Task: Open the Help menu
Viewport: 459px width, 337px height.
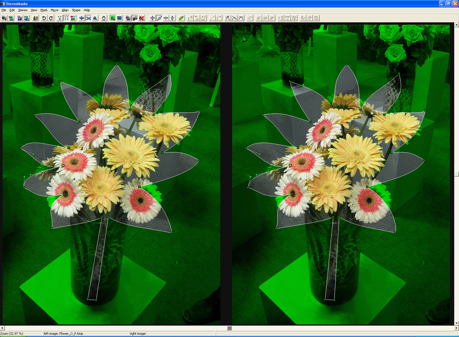Action: 86,10
